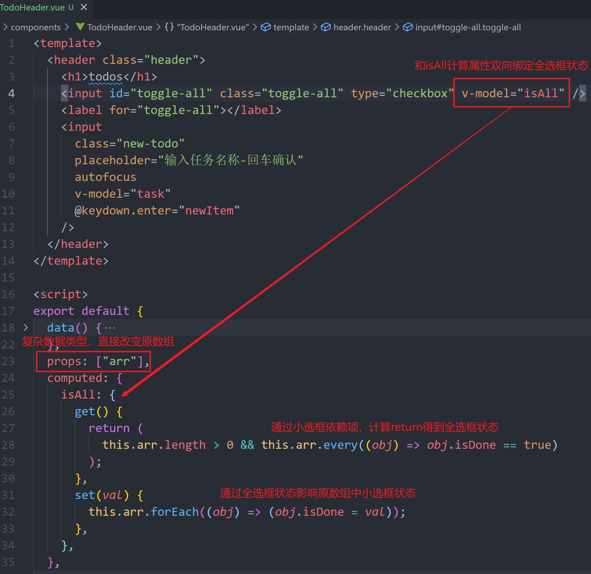Click the closing </template> tag
Image resolution: width=591 pixels, height=574 pixels.
point(71,261)
